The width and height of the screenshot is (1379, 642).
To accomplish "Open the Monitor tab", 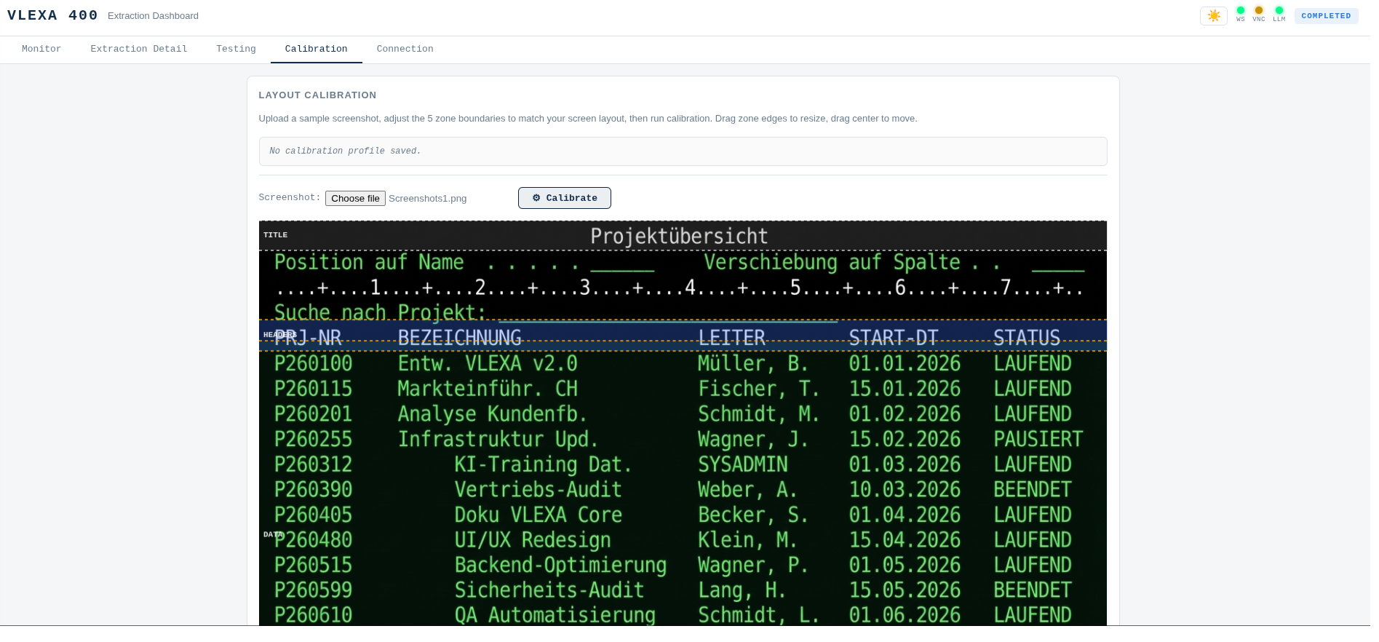I will (41, 49).
